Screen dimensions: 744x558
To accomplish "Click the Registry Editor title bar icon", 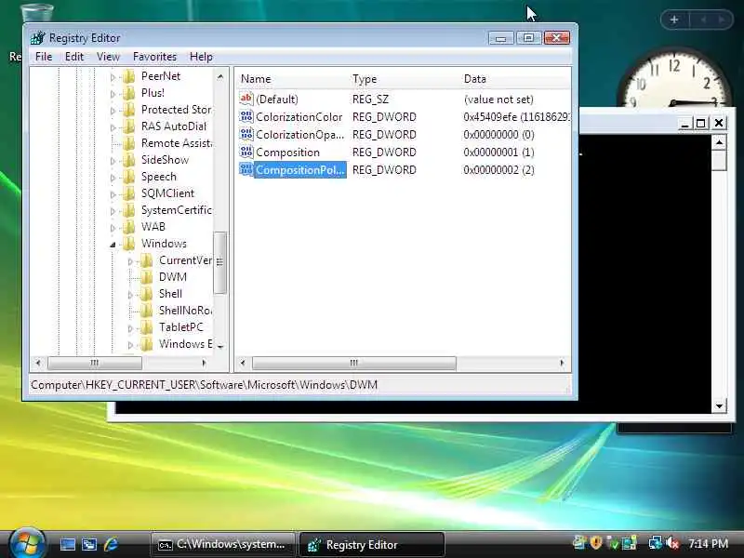I will pos(37,38).
